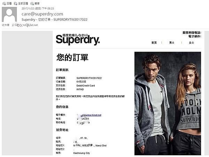The width and height of the screenshot is (209, 157).
Task: Click the Superdry logo in the email
Action: pyautogui.click(x=78, y=39)
